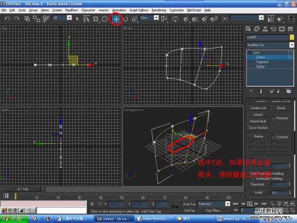This screenshot has width=297, height=223.
Task: Click the Weld button
Action: tap(258, 193)
